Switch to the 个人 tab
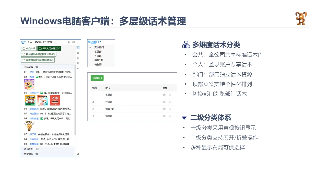 point(30,42)
